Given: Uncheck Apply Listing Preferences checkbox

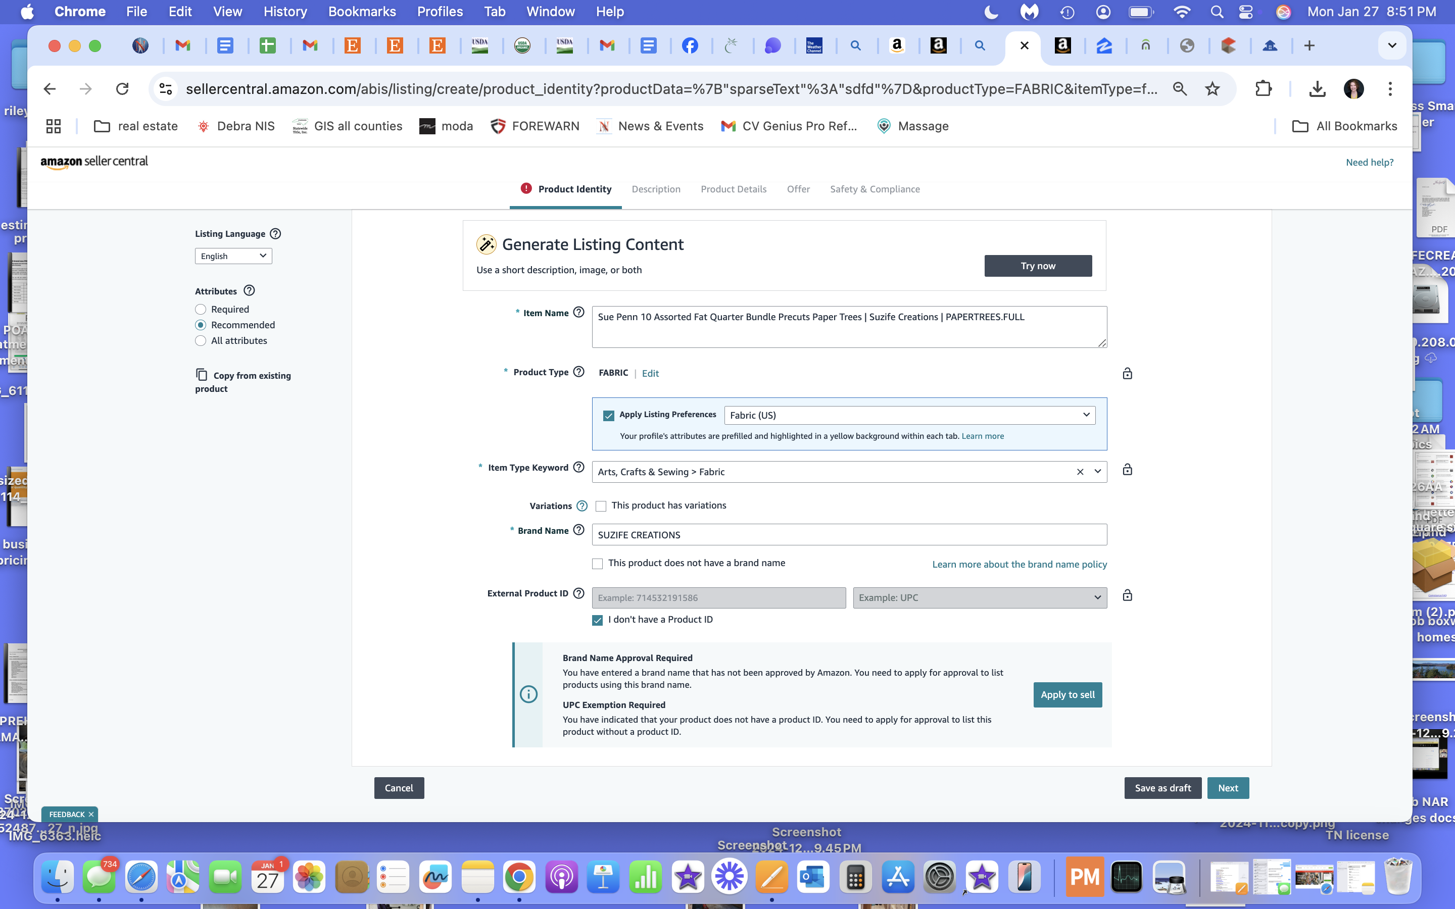Looking at the screenshot, I should click(x=608, y=415).
